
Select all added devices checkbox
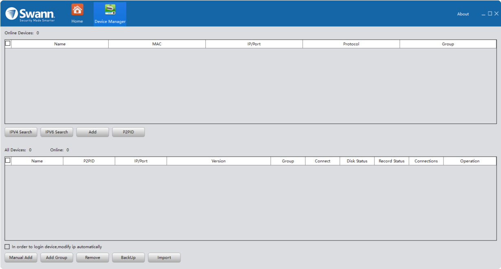tap(8, 161)
